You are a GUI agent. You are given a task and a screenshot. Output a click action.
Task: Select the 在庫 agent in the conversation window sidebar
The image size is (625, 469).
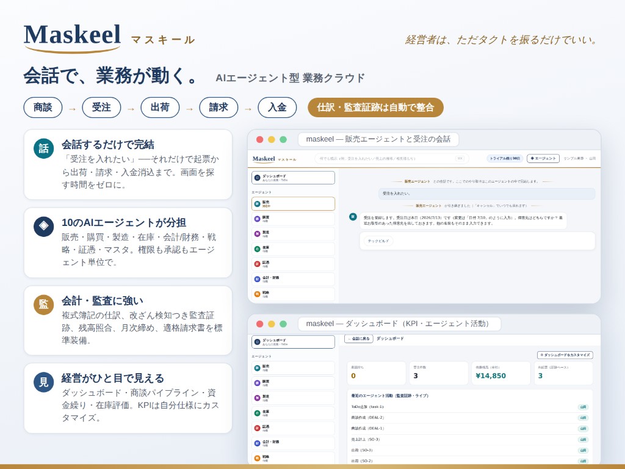tap(293, 249)
